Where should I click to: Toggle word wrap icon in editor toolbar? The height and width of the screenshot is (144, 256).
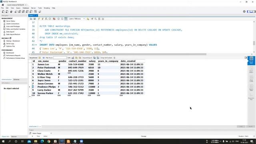pyautogui.click(x=103, y=19)
